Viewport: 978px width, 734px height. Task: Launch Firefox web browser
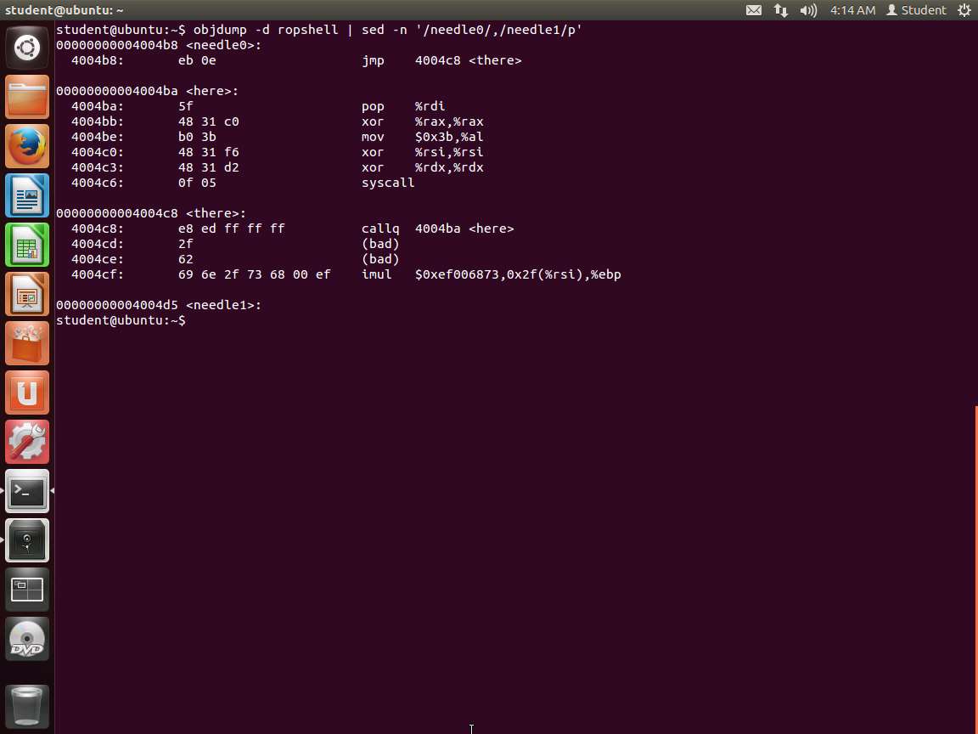tap(27, 146)
